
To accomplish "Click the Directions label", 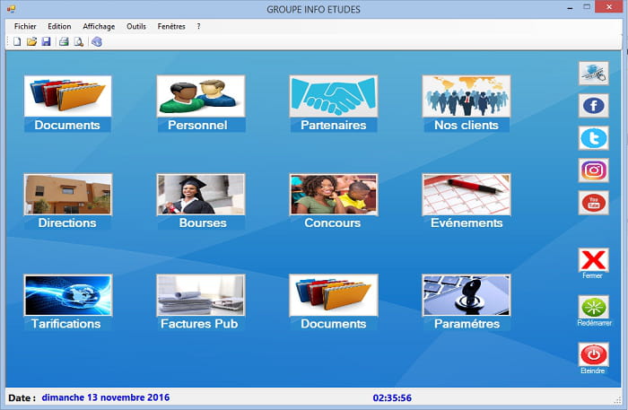I will 67,222.
